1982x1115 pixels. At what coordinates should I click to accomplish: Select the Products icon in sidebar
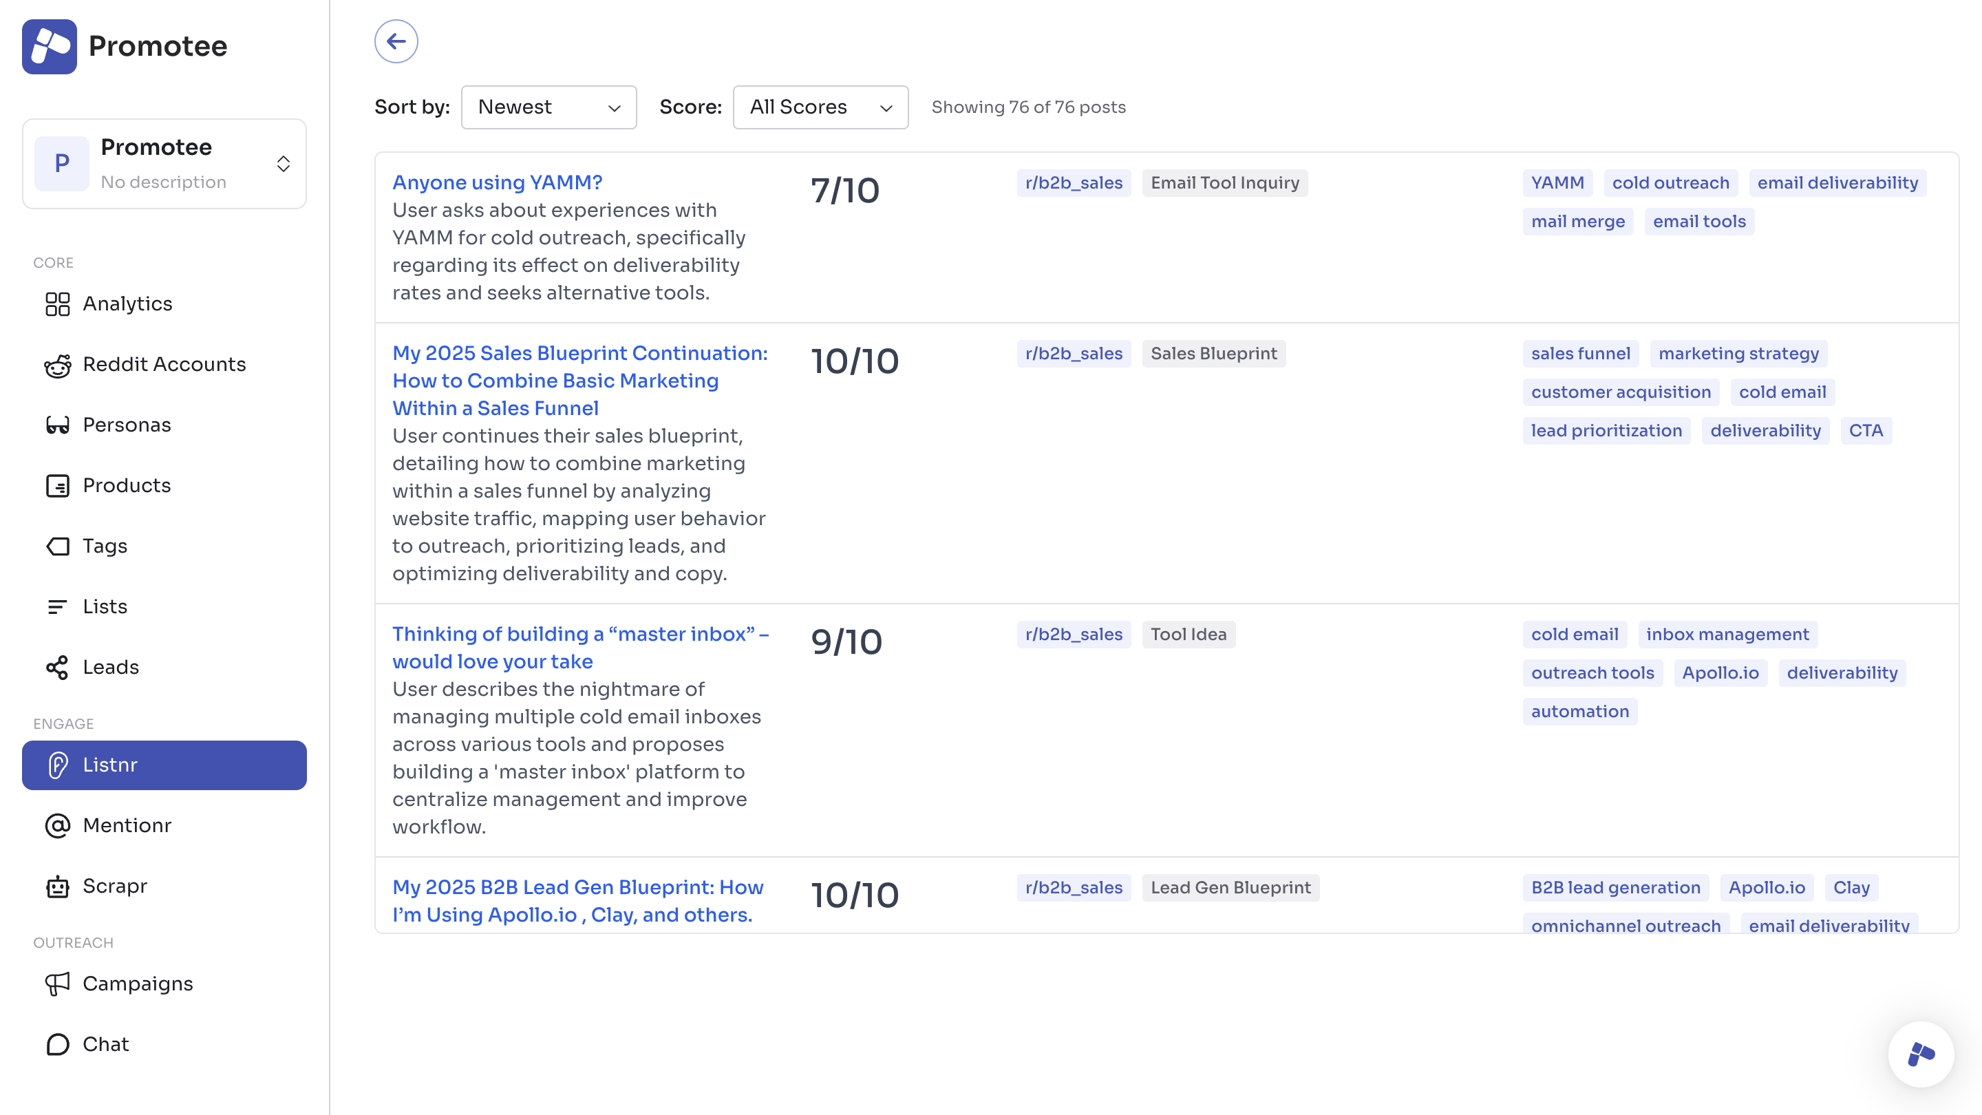[x=57, y=485]
